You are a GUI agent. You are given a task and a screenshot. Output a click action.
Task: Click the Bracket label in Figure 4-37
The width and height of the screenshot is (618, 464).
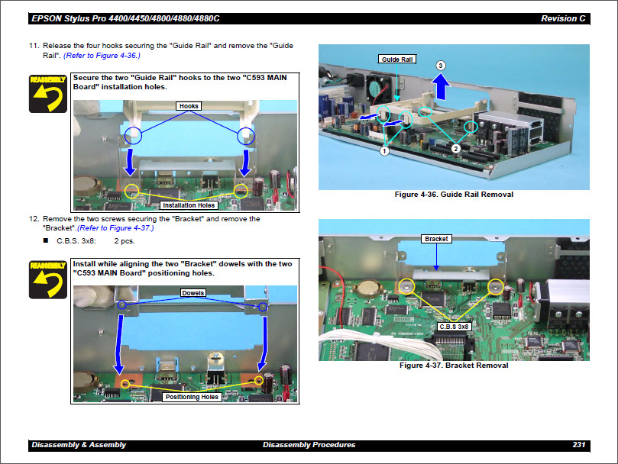[436, 239]
